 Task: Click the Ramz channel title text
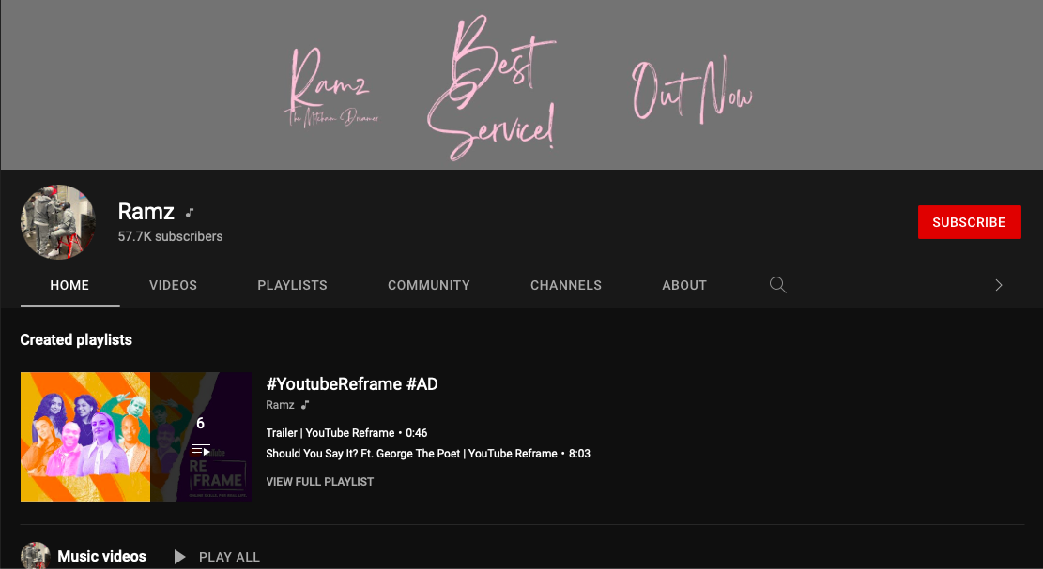click(146, 211)
